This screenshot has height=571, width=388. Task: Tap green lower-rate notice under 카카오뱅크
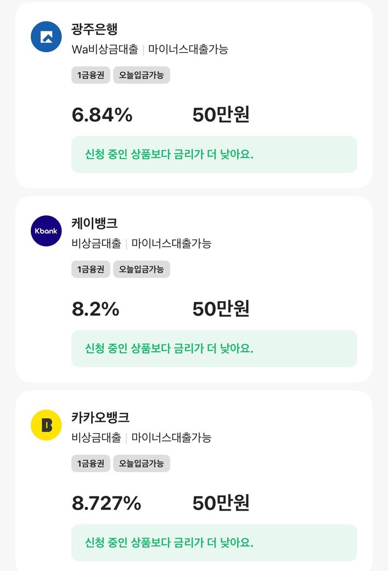point(214,543)
